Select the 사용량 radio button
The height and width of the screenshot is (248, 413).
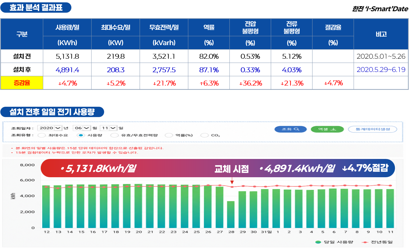tap(80, 135)
